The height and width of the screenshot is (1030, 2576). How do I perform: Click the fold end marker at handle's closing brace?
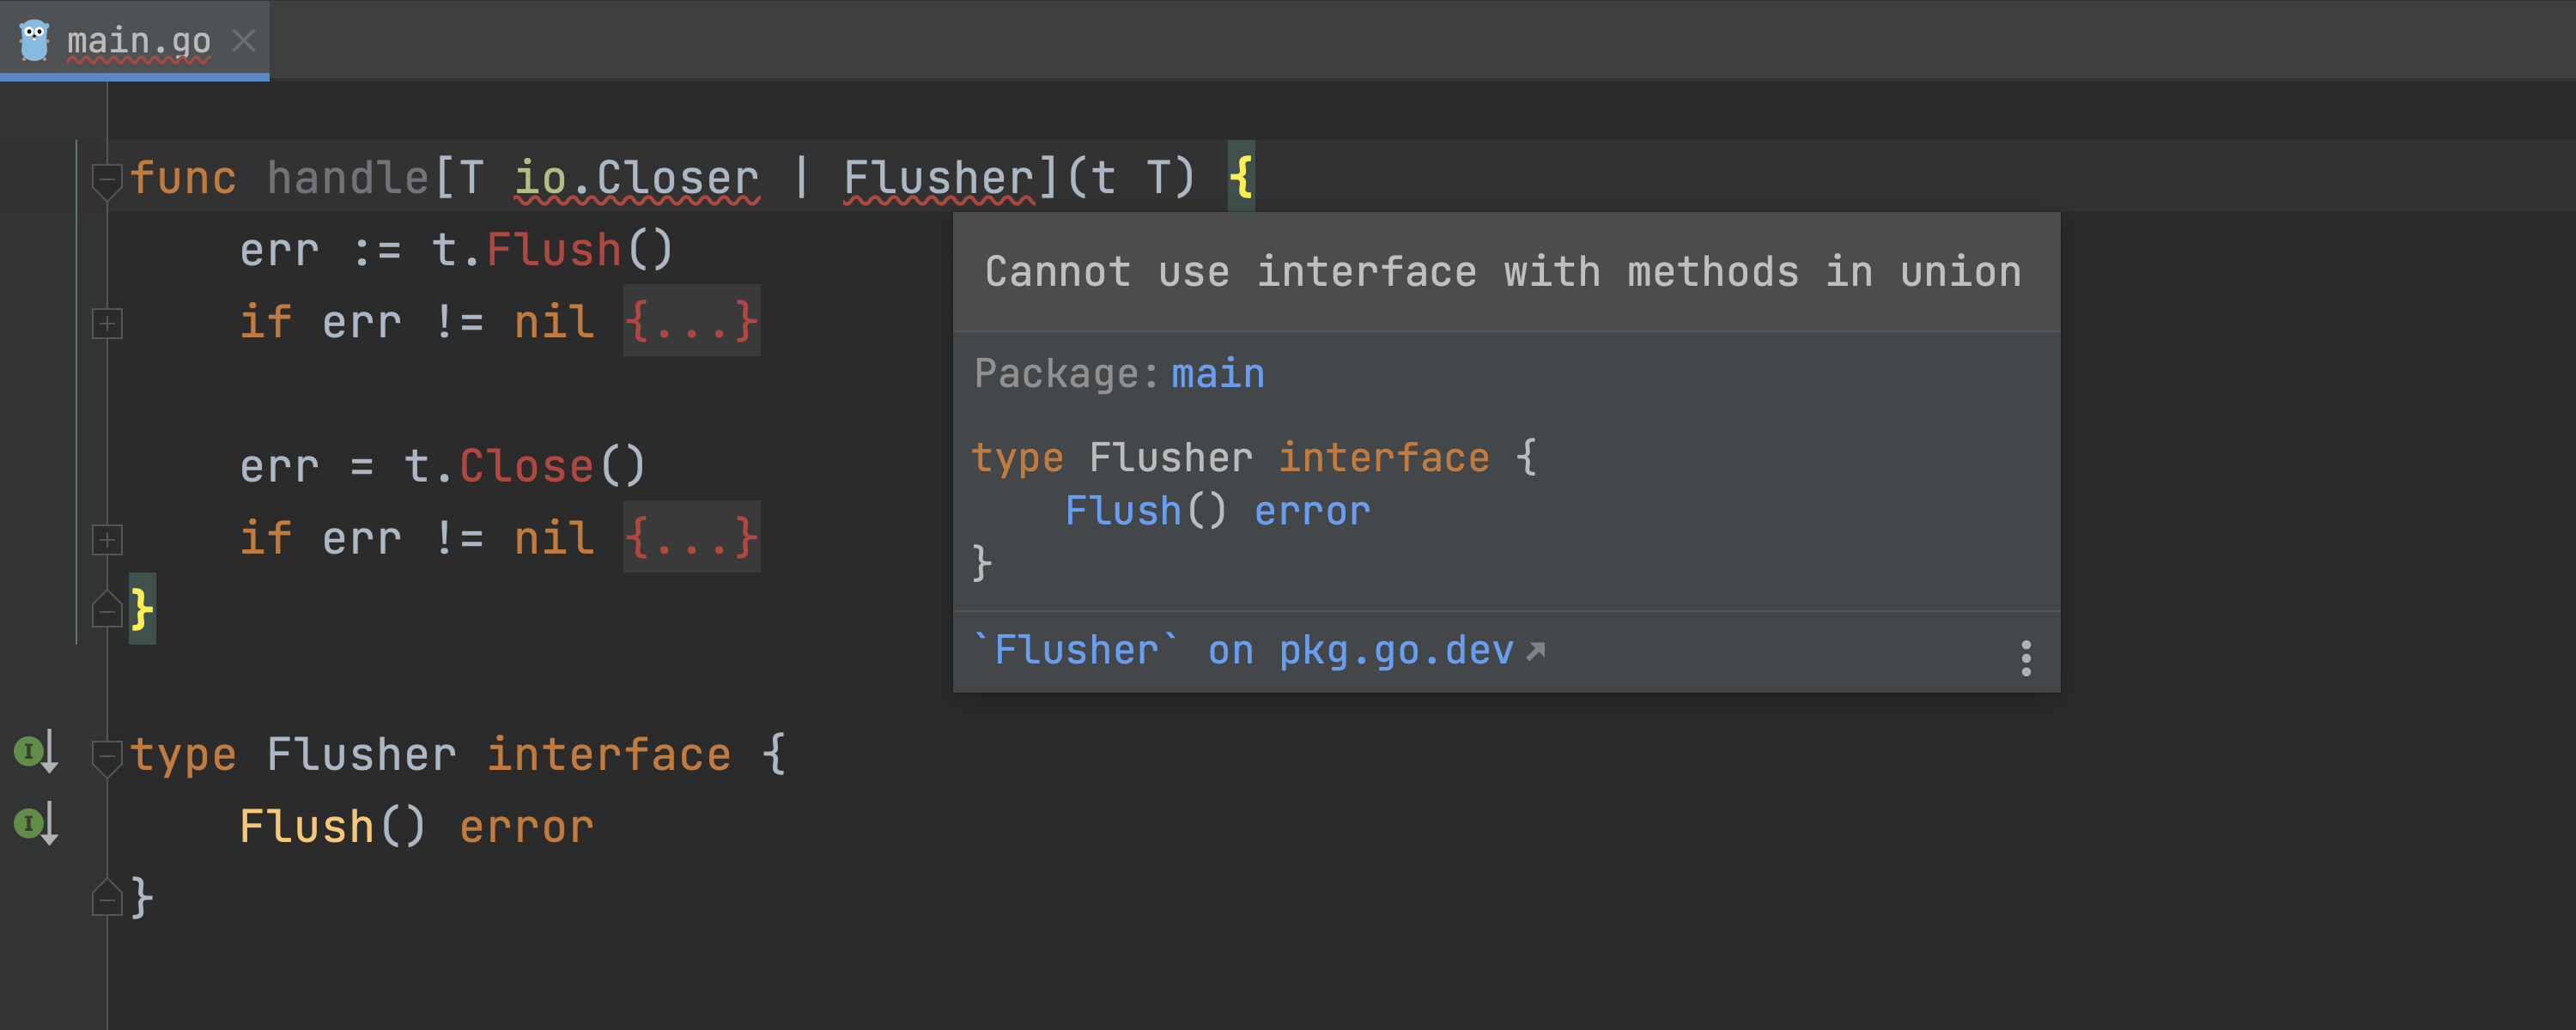tap(107, 609)
